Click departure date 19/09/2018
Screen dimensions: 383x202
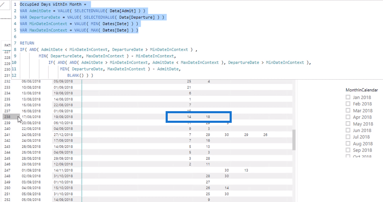coord(63,117)
